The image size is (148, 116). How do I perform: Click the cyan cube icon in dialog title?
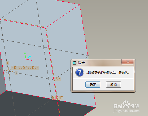[75, 63]
